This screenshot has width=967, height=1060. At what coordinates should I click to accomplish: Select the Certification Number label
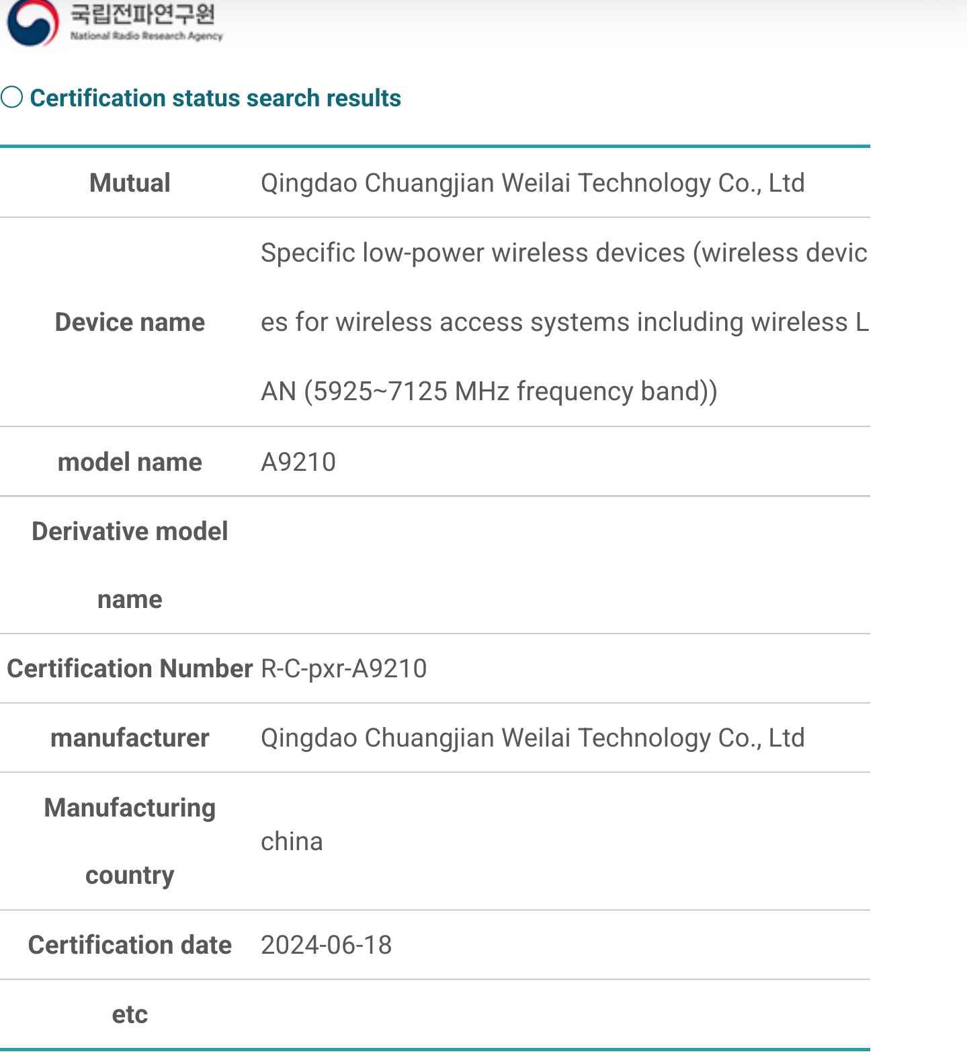(130, 669)
